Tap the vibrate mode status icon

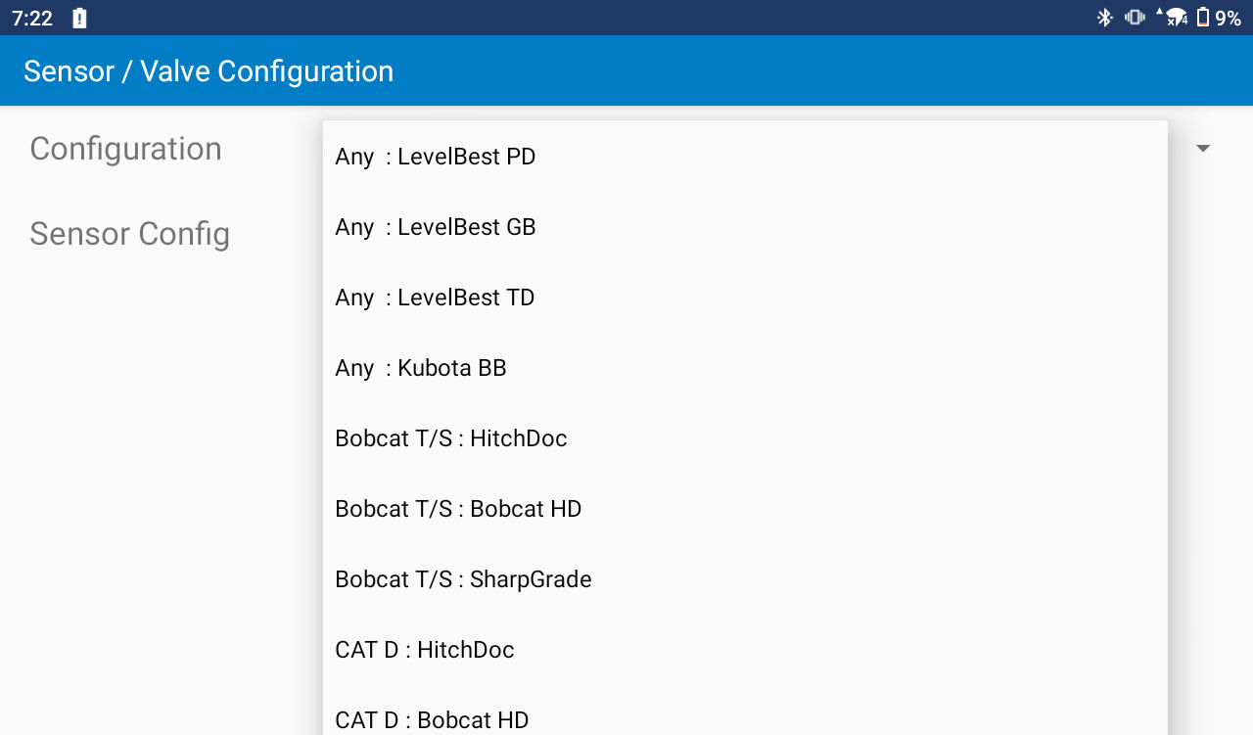1135,18
